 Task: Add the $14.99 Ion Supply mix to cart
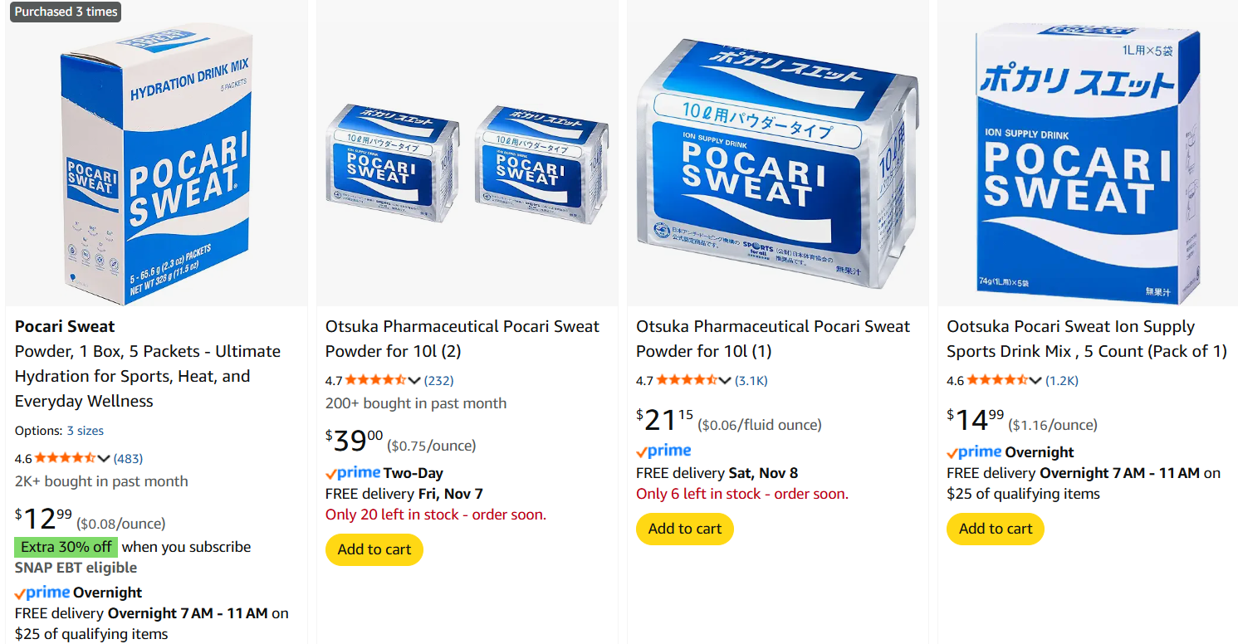(996, 529)
